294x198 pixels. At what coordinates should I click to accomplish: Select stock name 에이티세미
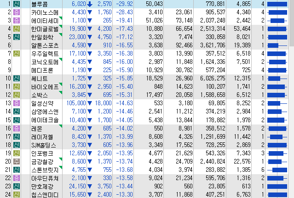45,21
